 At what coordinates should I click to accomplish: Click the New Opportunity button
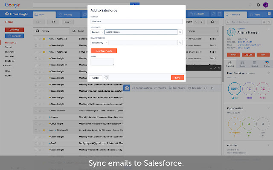(104, 51)
